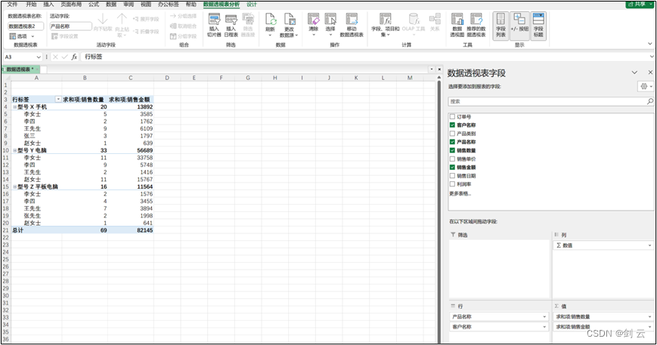
Task: Check the 产品类别 field checkbox
Action: (452, 134)
